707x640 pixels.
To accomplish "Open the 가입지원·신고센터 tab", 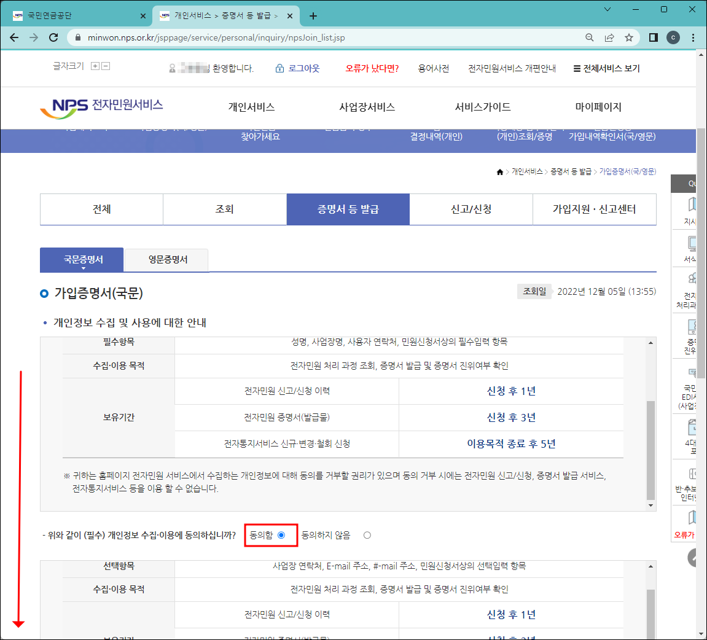I will pos(594,209).
